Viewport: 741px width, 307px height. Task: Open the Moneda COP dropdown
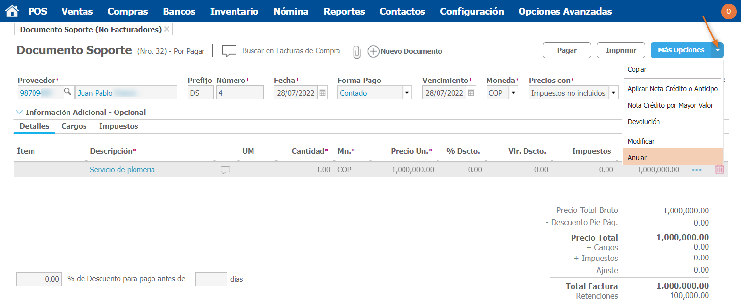pyautogui.click(x=513, y=93)
